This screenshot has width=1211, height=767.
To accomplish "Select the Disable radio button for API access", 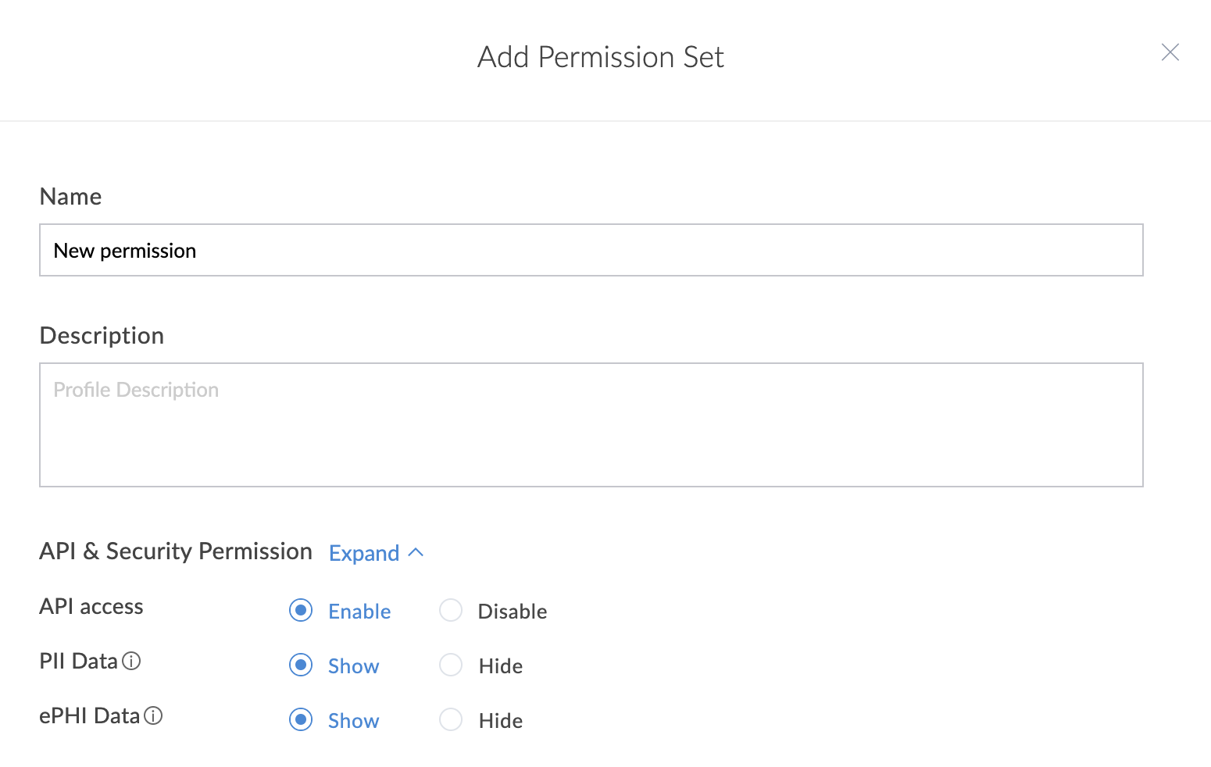I will pos(451,610).
